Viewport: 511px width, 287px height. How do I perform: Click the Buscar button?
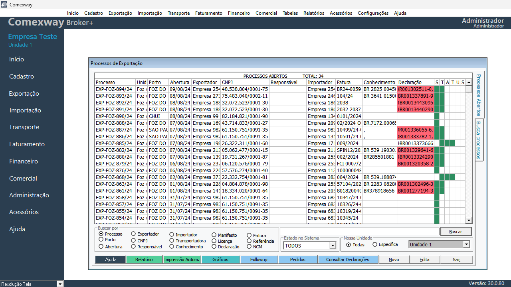pos(456,232)
